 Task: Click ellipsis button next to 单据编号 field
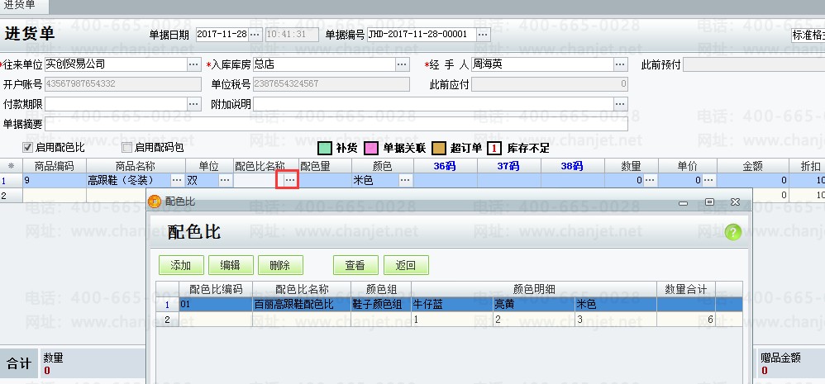(x=483, y=35)
